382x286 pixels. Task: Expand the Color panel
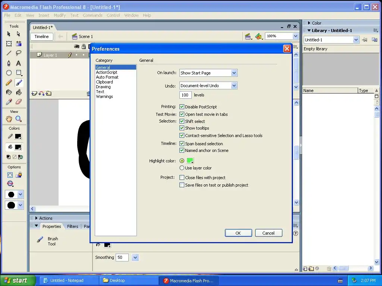[x=309, y=23]
